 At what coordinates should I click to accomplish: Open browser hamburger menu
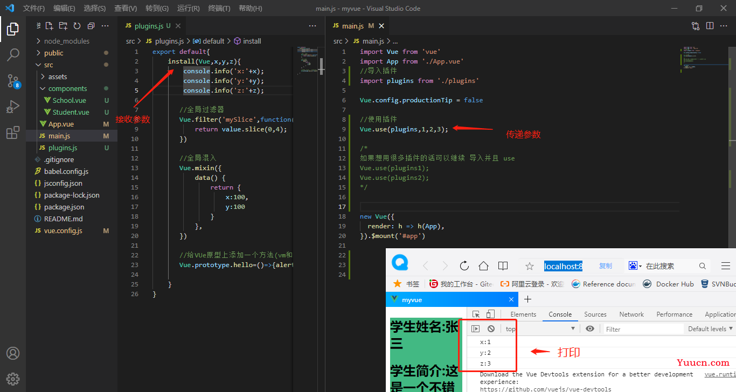pos(726,265)
